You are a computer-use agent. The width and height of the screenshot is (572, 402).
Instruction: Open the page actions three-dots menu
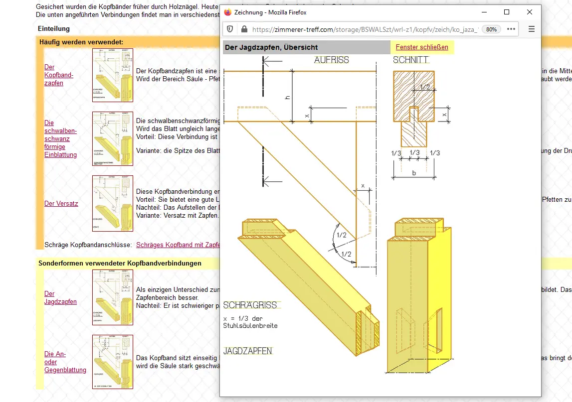pyautogui.click(x=511, y=29)
